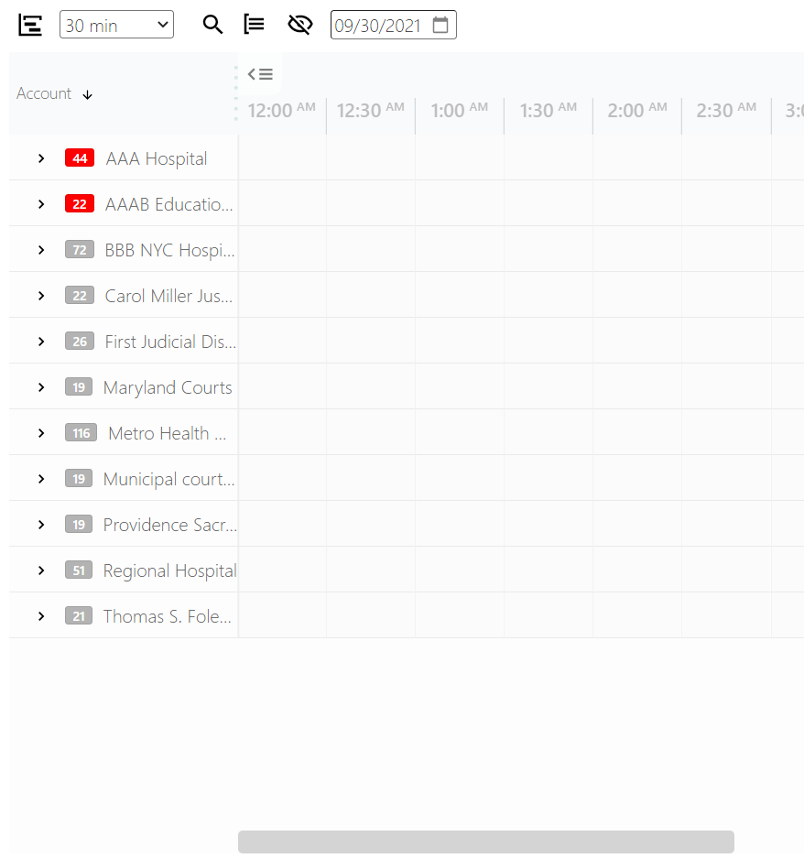Click the gray 26 badge
The height and width of the screenshot is (858, 804).
[80, 342]
